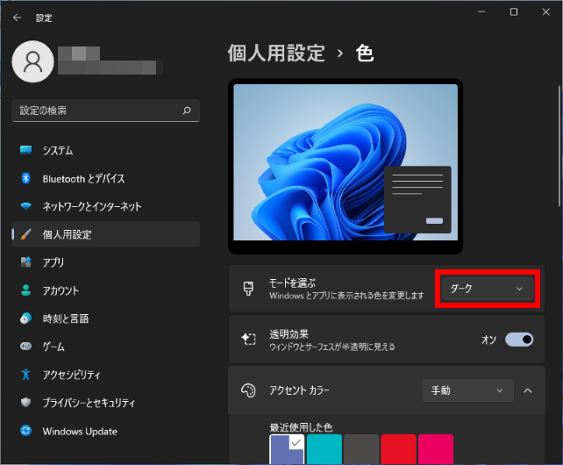This screenshot has width=563, height=465.
Task: Open プライバシーとセキュリティ category
Action: pos(106,402)
